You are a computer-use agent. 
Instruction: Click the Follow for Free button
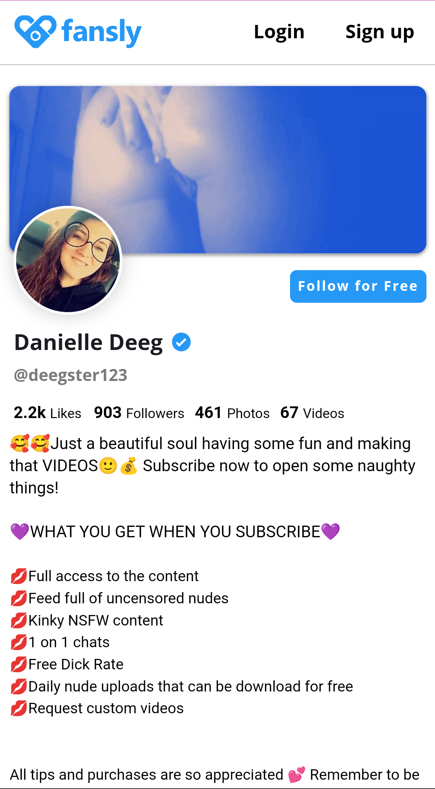pos(358,286)
